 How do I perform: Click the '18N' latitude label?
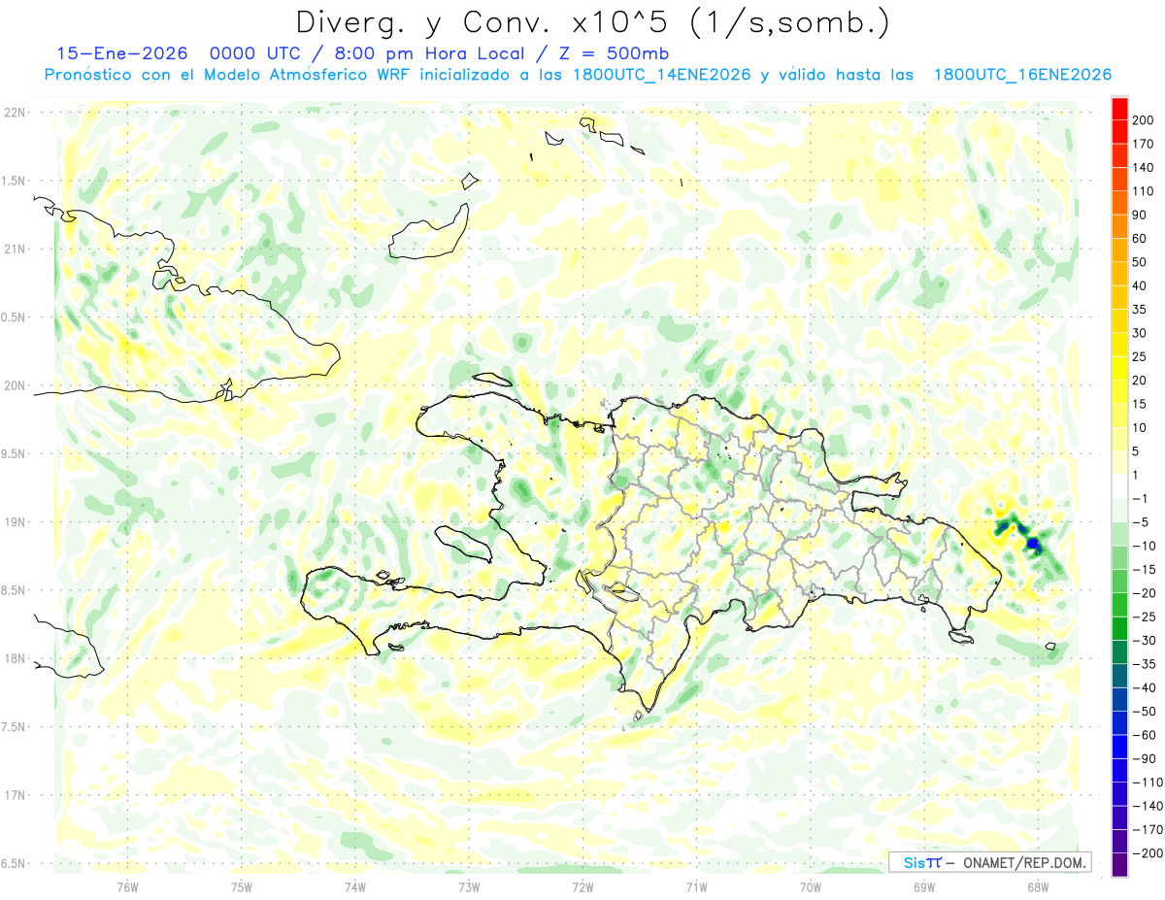[15, 658]
